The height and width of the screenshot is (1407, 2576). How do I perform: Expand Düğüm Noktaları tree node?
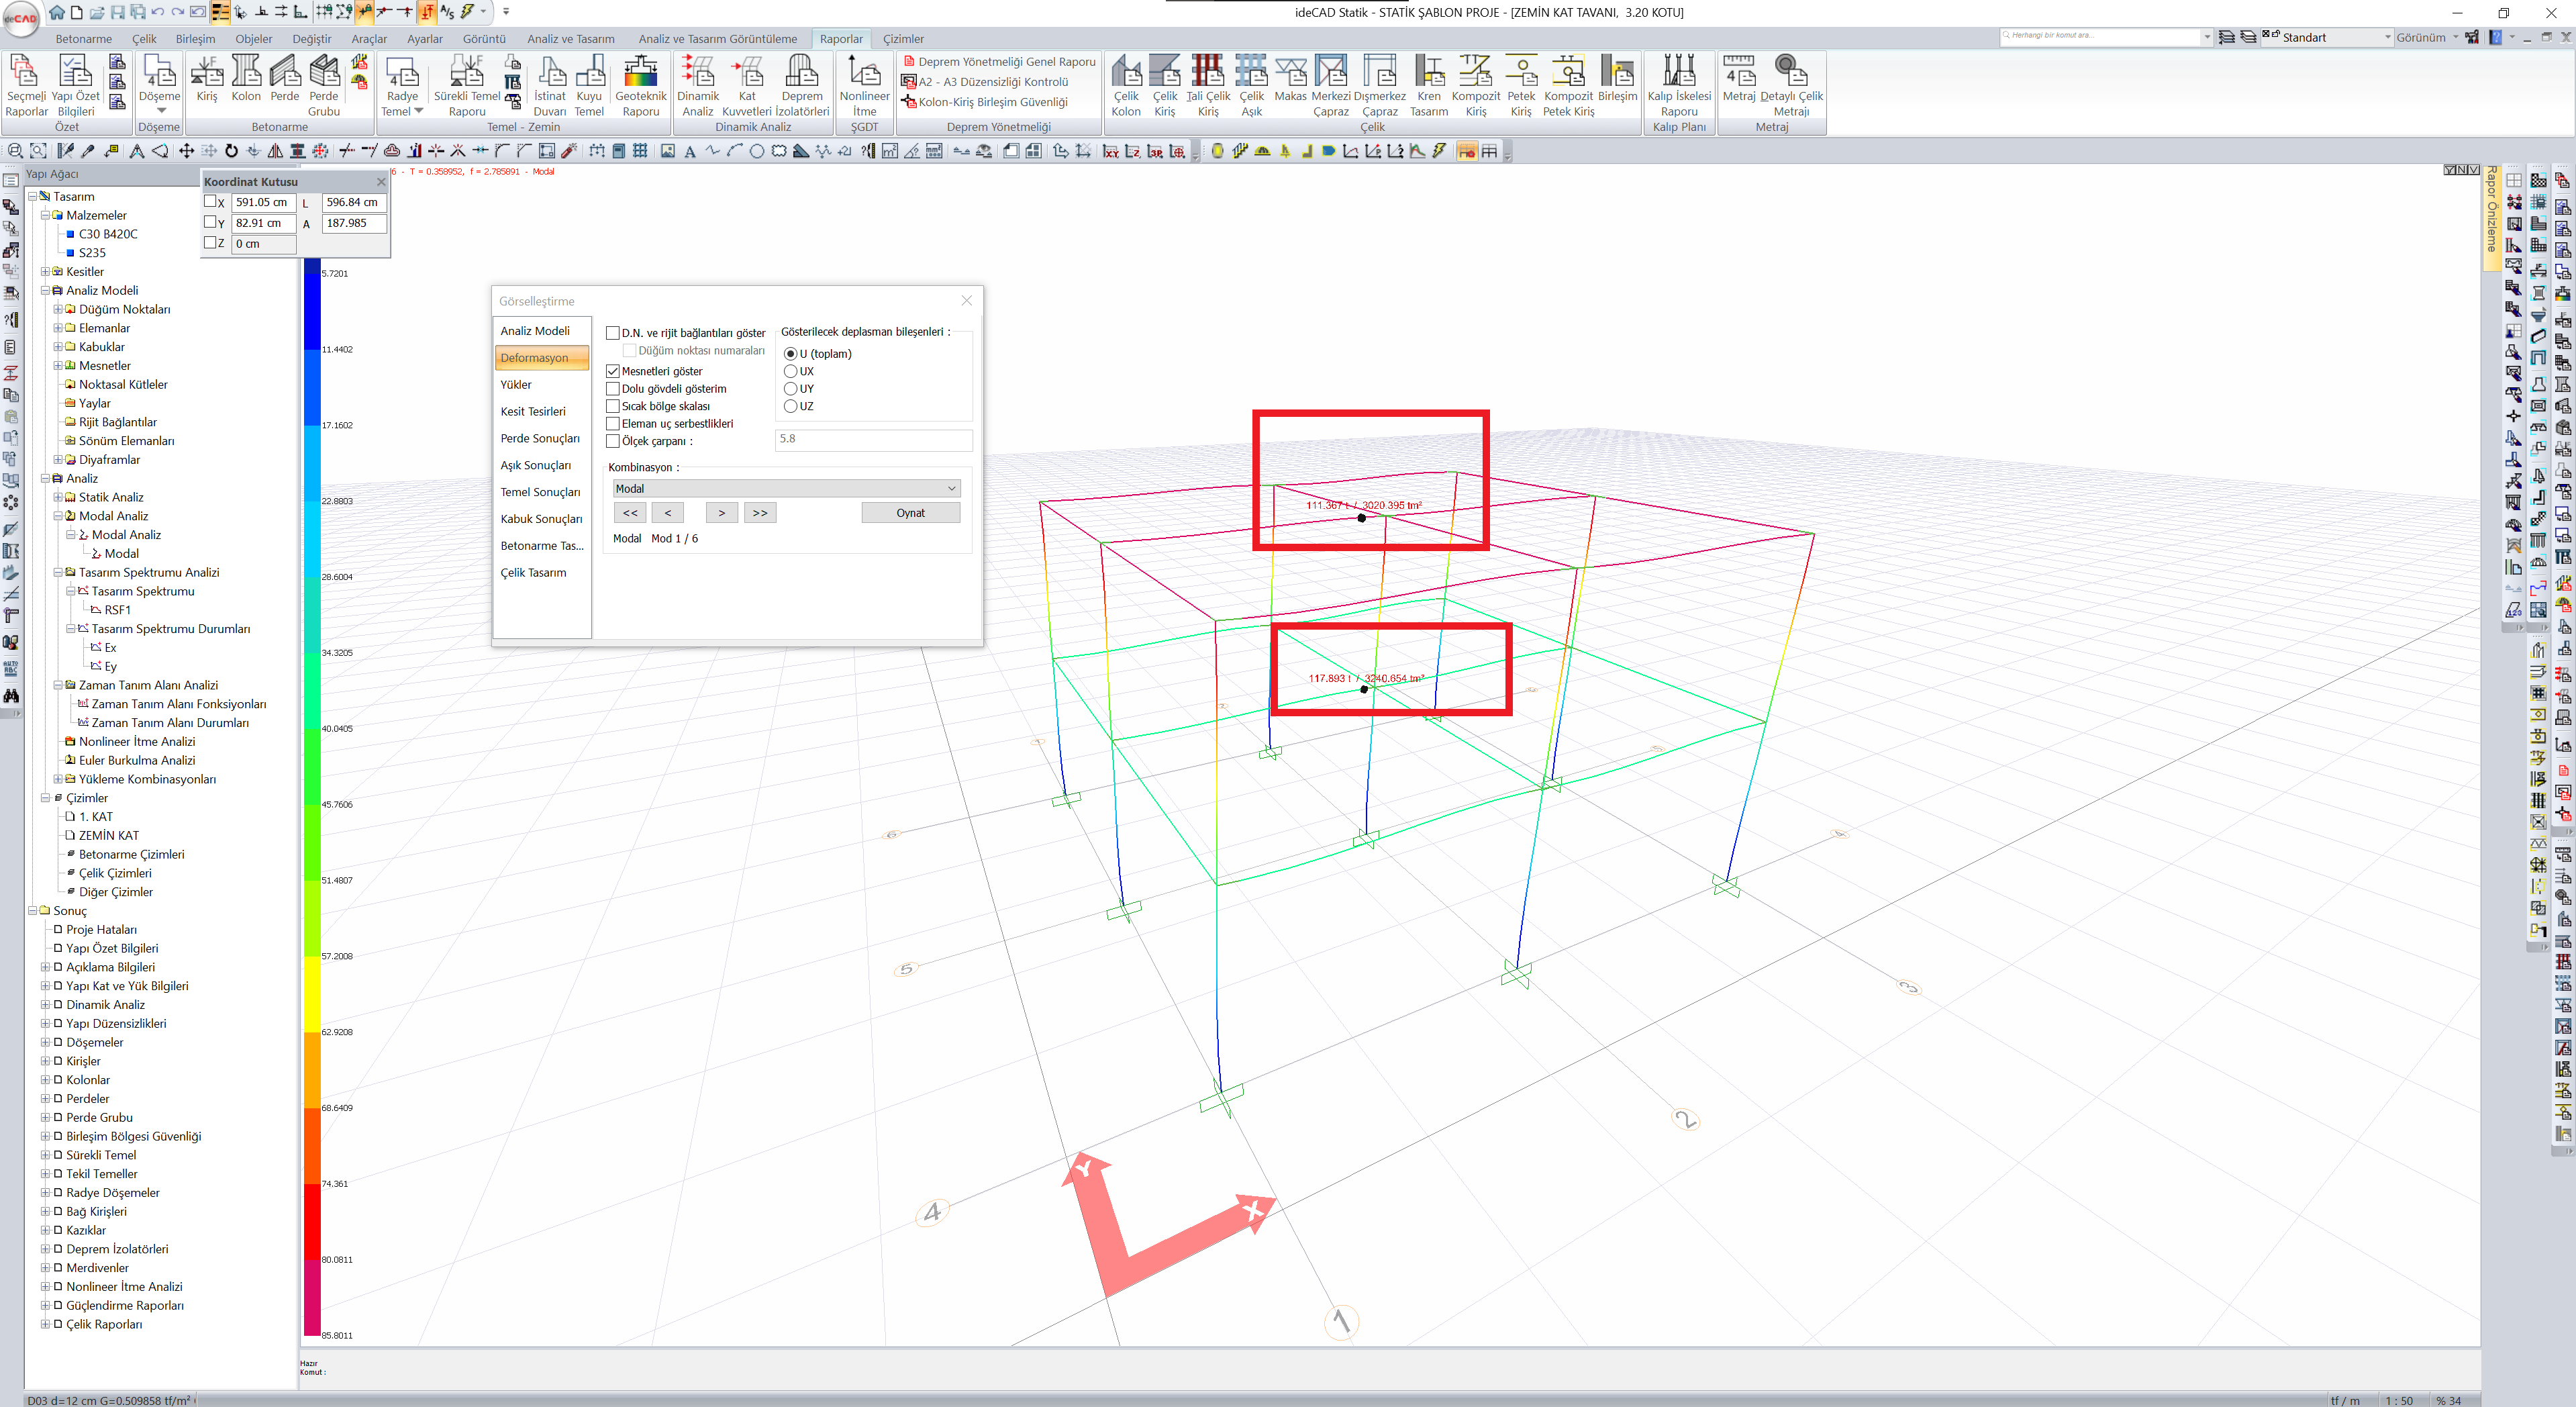click(x=58, y=309)
